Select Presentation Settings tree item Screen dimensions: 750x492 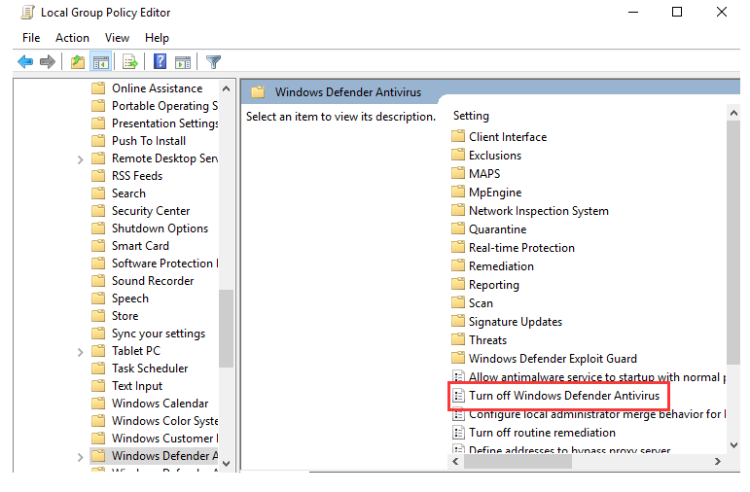point(165,123)
